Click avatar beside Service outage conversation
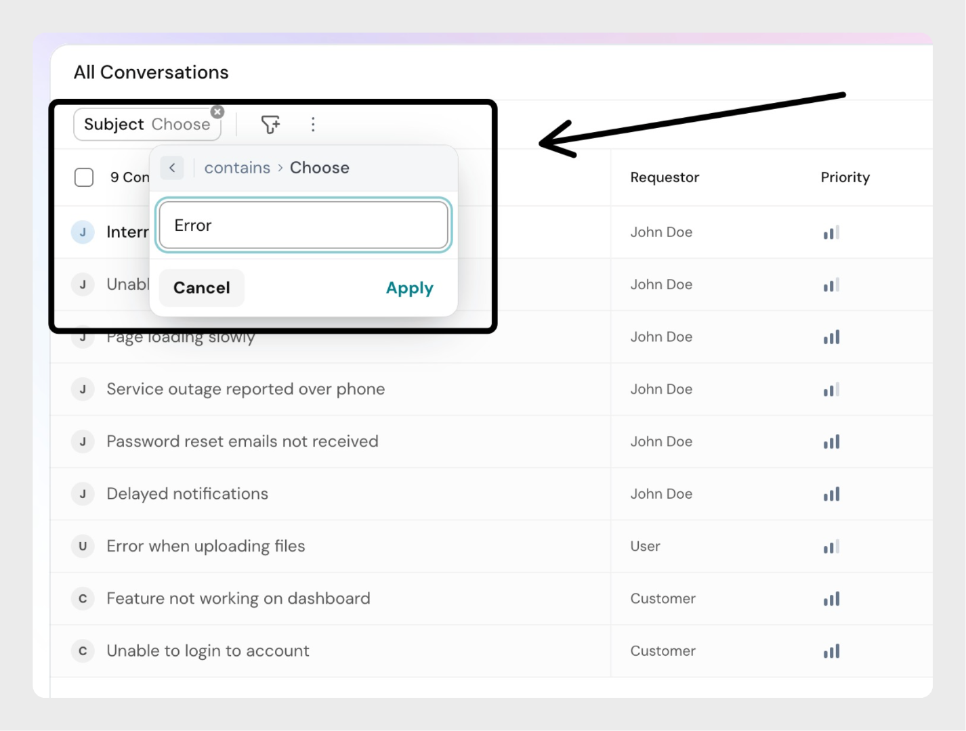The width and height of the screenshot is (966, 731). coord(83,389)
